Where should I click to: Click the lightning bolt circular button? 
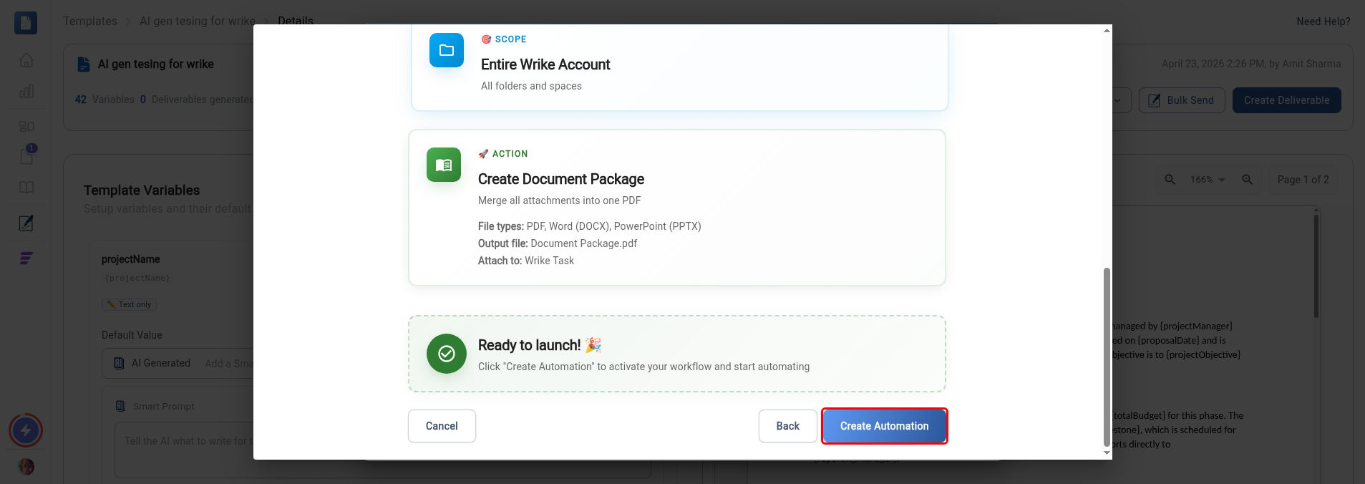coord(26,430)
